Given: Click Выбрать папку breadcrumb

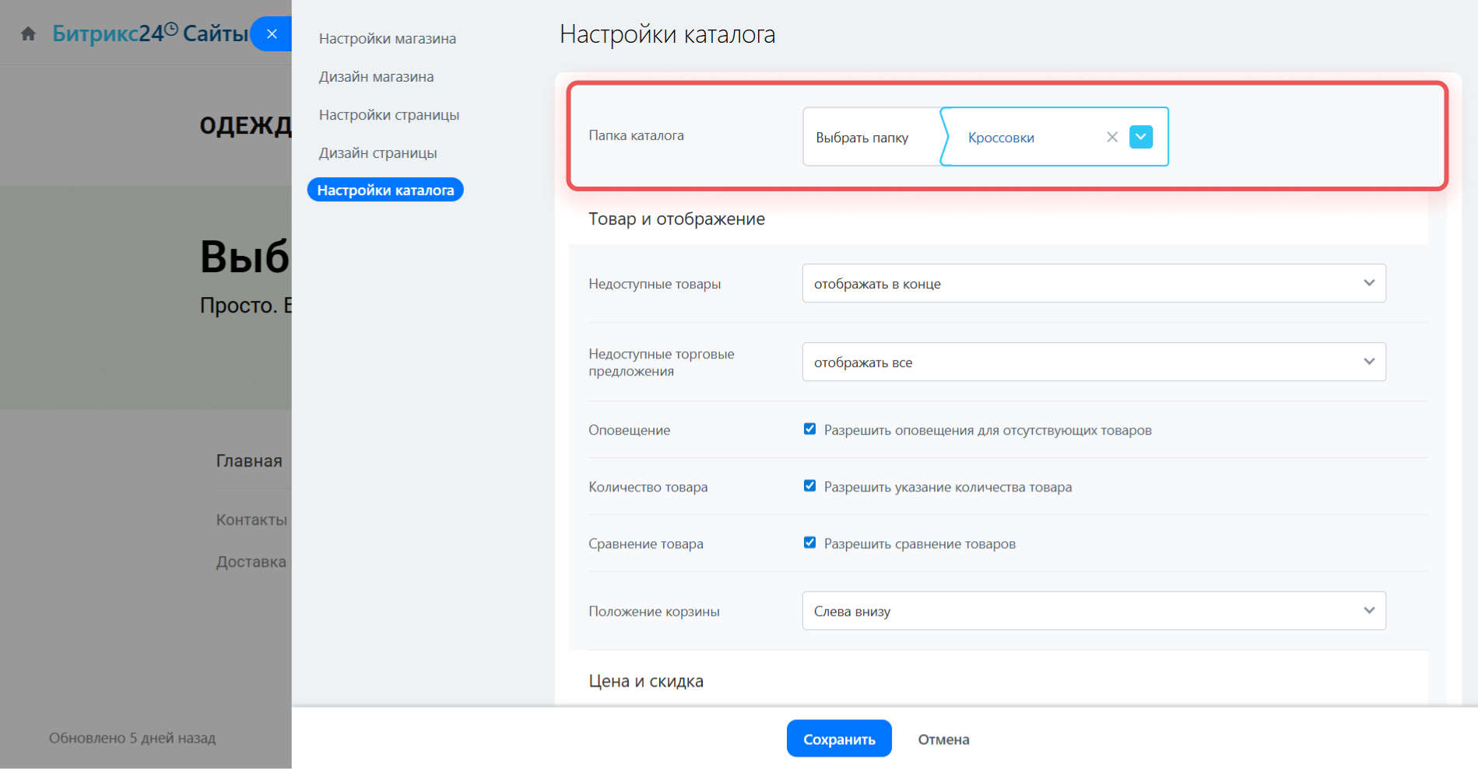Looking at the screenshot, I should [x=862, y=138].
